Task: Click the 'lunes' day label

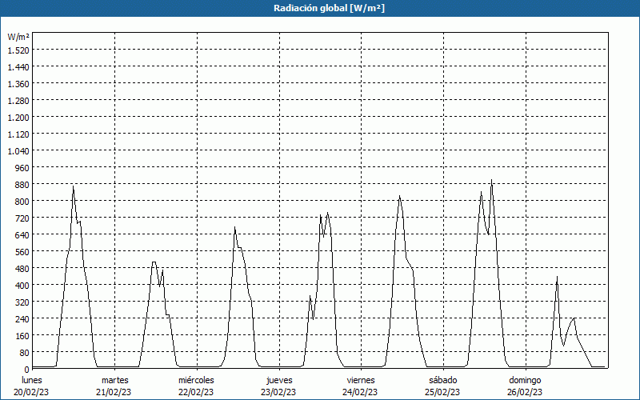Action: 32,380
